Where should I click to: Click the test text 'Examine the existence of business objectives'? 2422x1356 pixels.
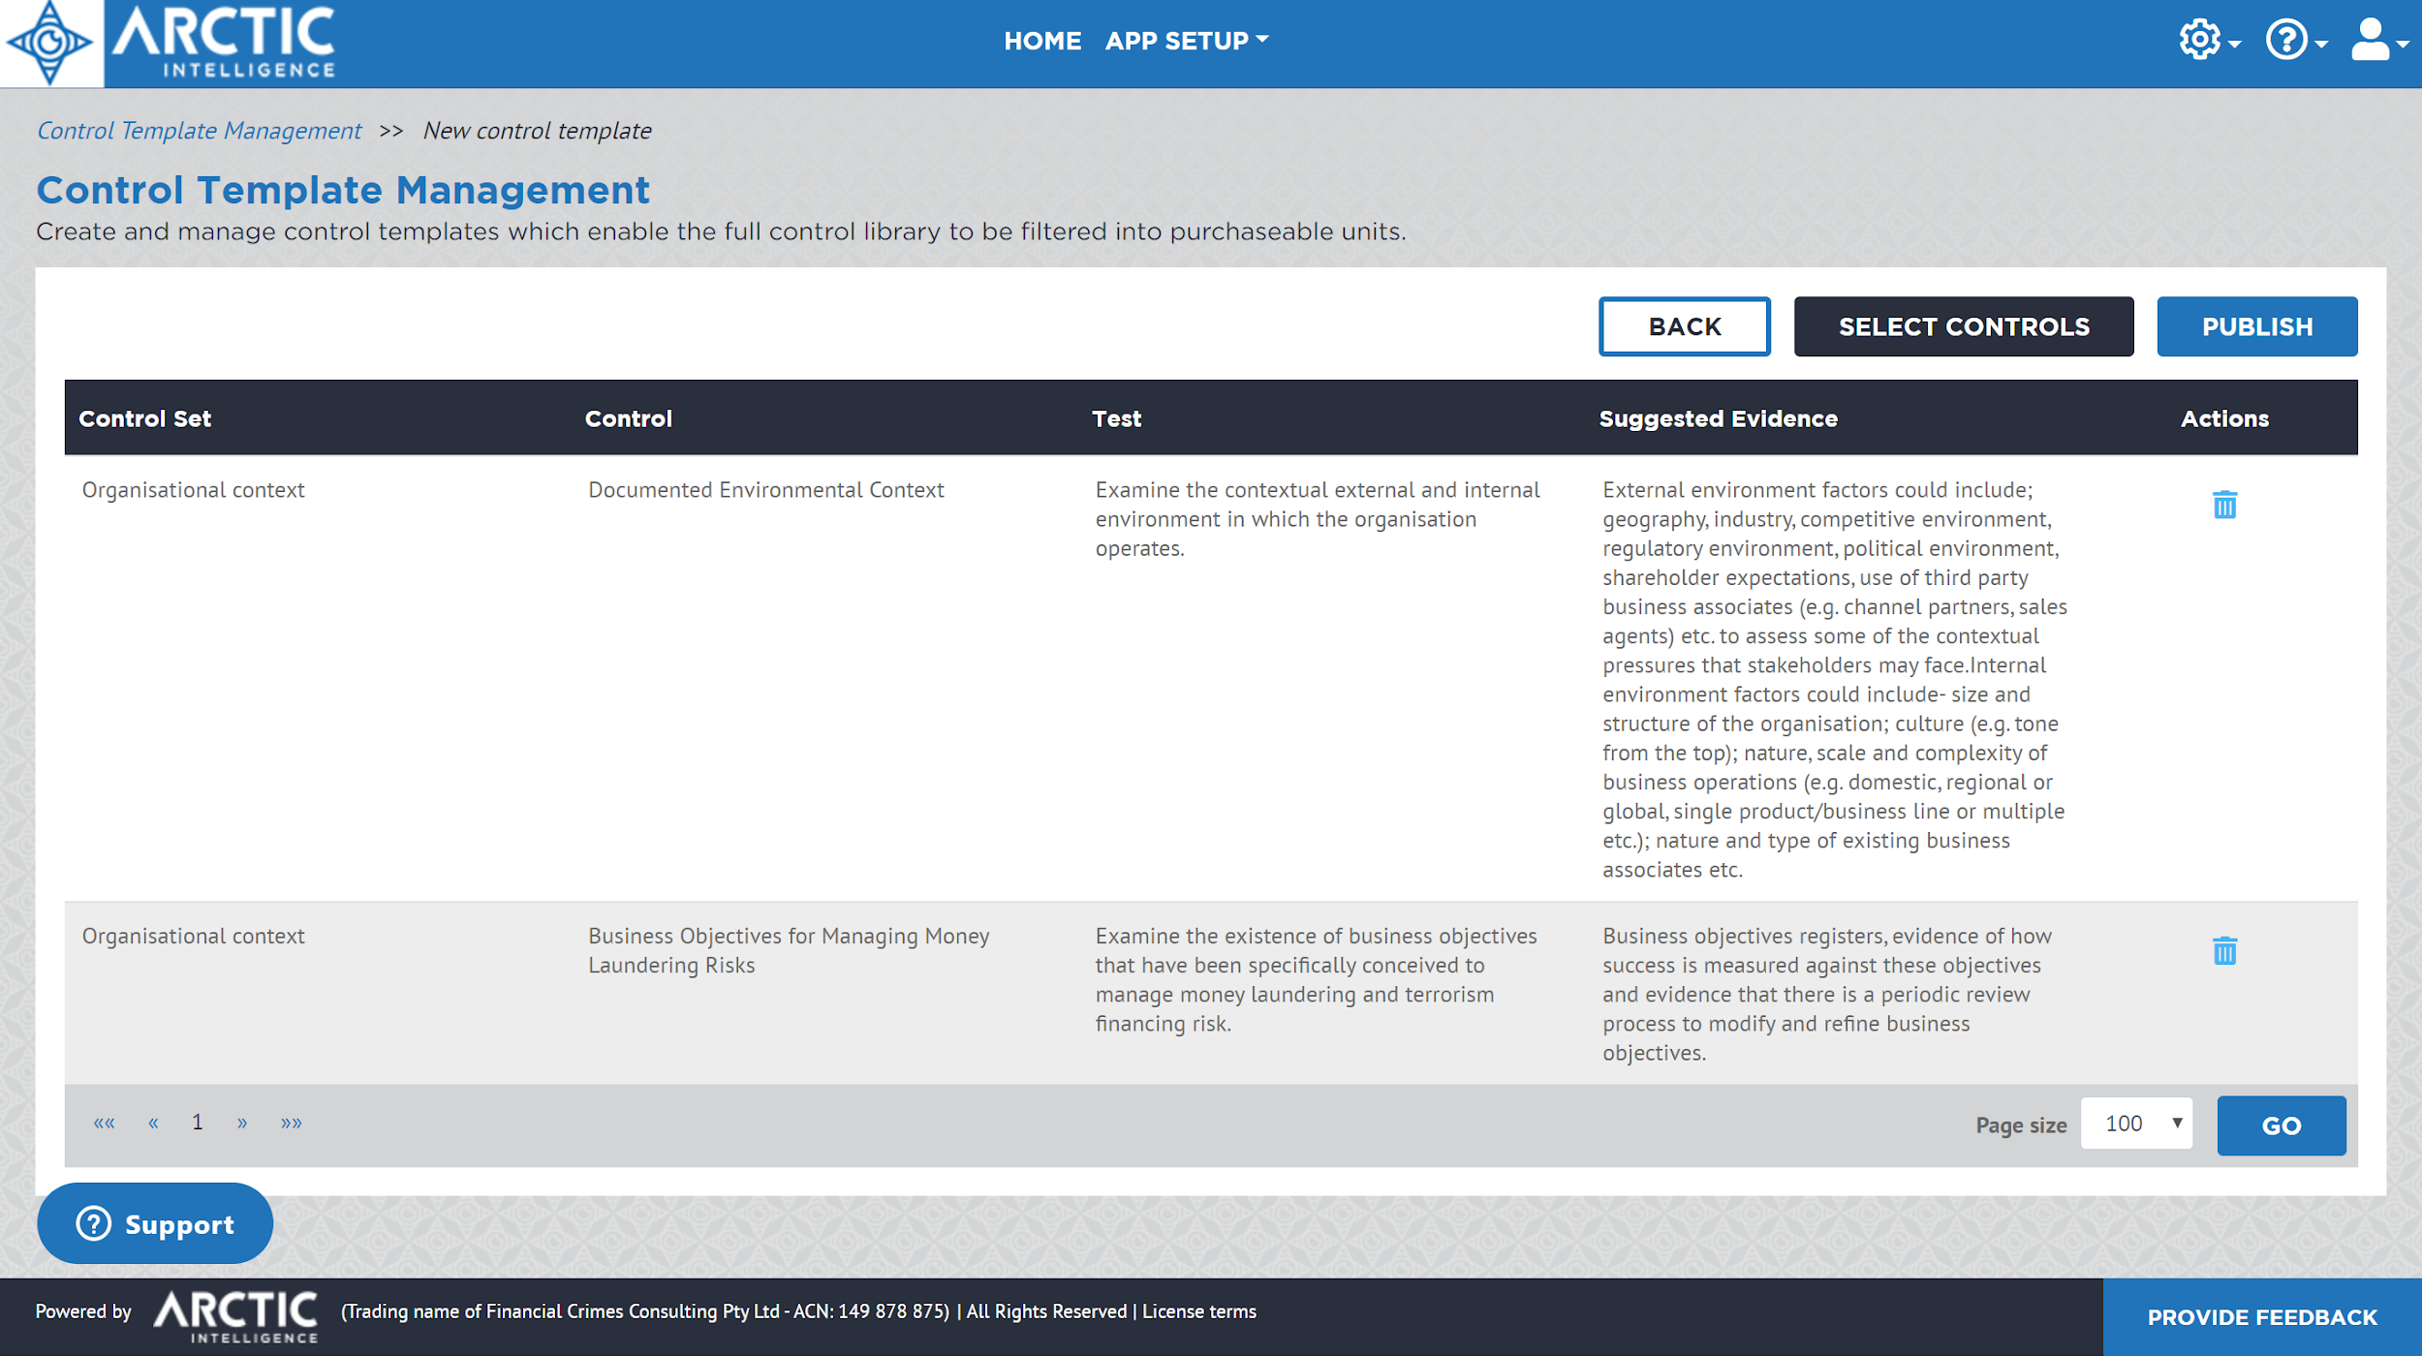tap(1316, 936)
